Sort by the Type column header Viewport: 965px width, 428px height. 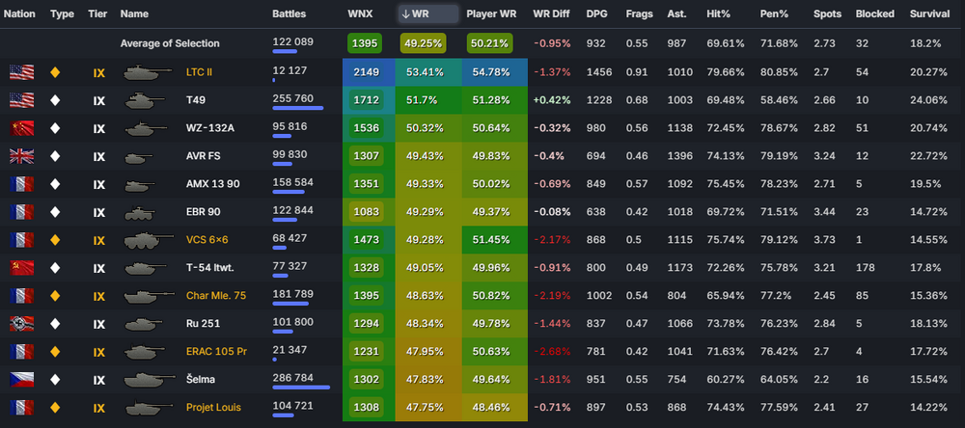pos(62,13)
